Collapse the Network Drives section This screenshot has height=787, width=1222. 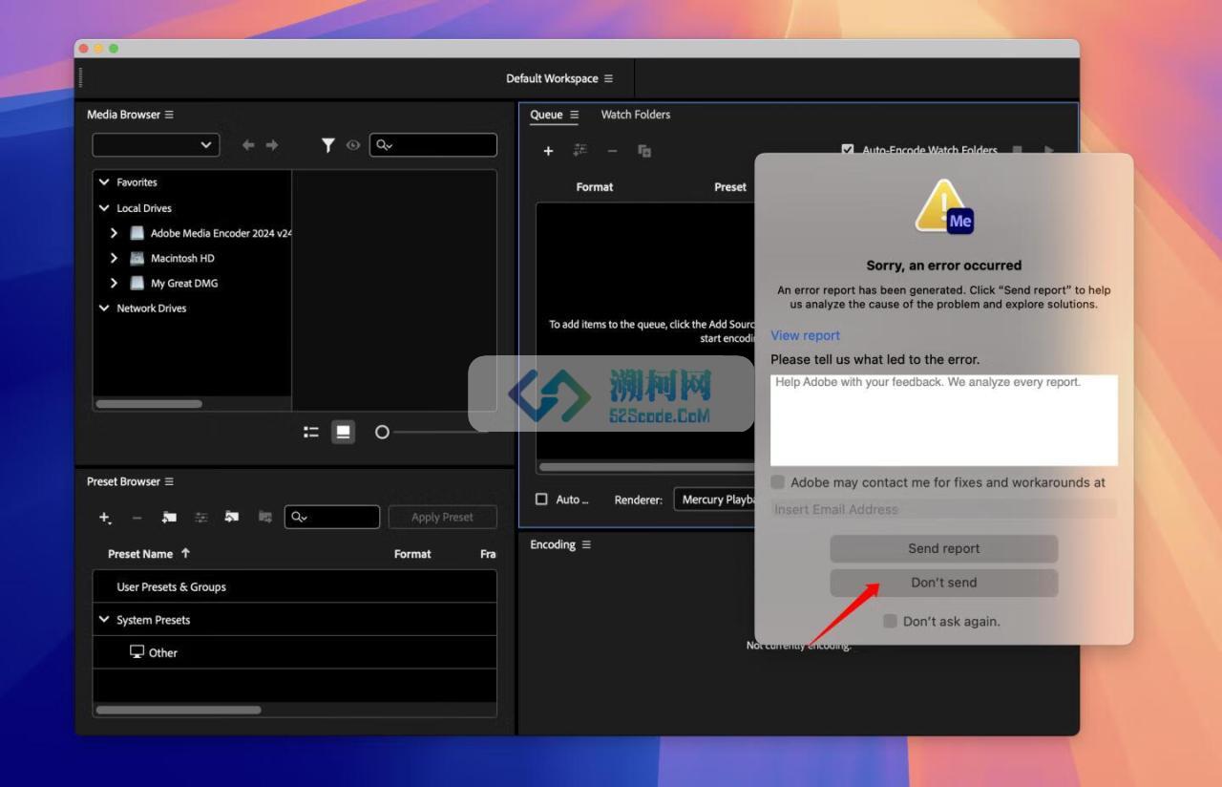[x=104, y=308]
